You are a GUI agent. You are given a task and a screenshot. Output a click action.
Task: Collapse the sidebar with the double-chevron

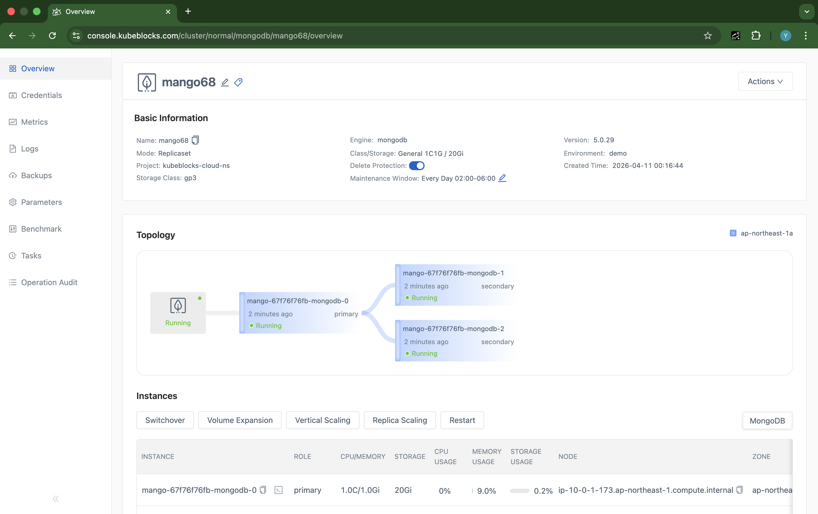click(x=56, y=498)
